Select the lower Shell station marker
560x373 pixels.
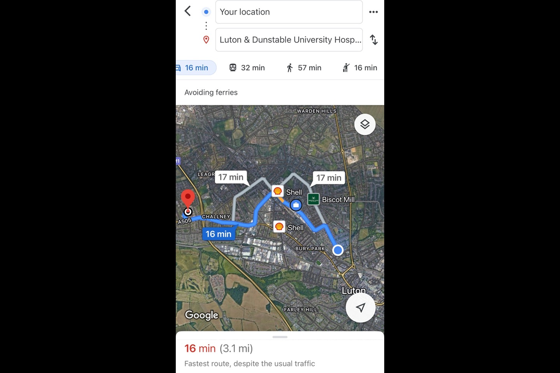[x=279, y=227]
